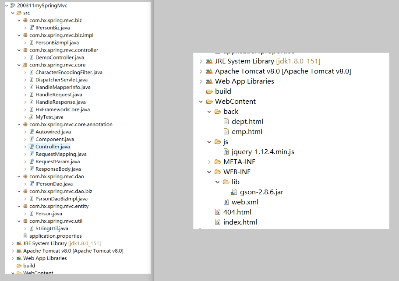The width and height of the screenshot is (399, 281).
Task: Collapse WebContent folder in right panel
Action: (201, 102)
